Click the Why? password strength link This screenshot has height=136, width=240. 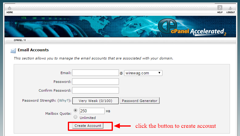[x=64, y=100]
